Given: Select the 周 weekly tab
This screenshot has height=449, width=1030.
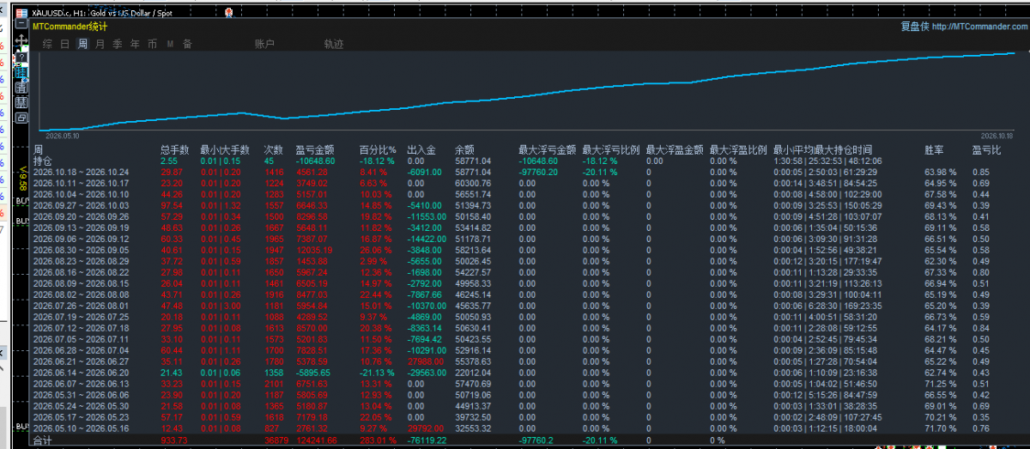Looking at the screenshot, I should coord(82,44).
